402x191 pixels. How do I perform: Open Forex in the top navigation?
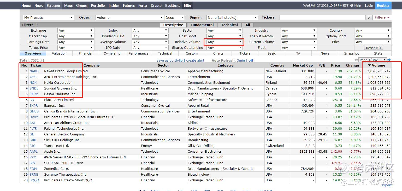tap(143, 5)
